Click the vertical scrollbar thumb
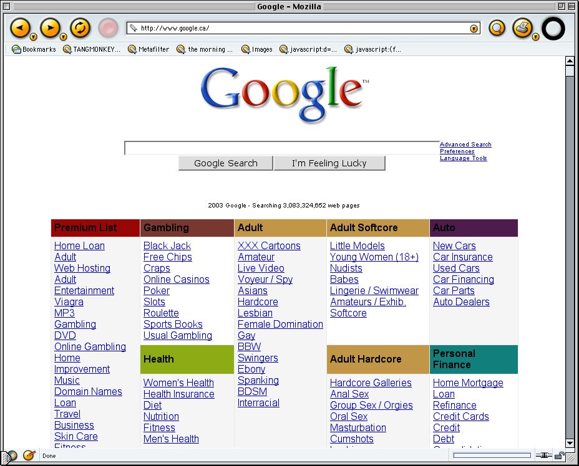Image resolution: width=579 pixels, height=466 pixels. pyautogui.click(x=570, y=71)
